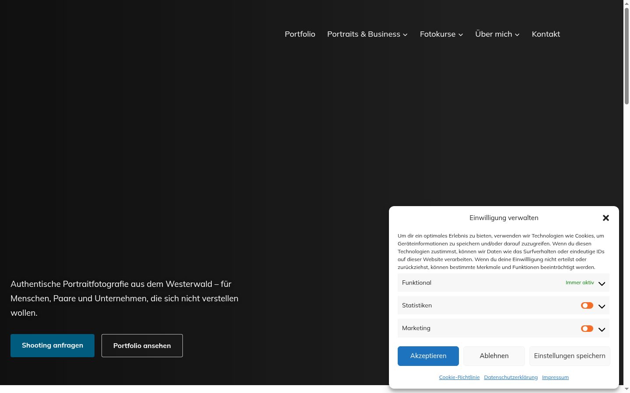Open the Kontakt menu item
This screenshot has width=630, height=393.
pos(546,34)
